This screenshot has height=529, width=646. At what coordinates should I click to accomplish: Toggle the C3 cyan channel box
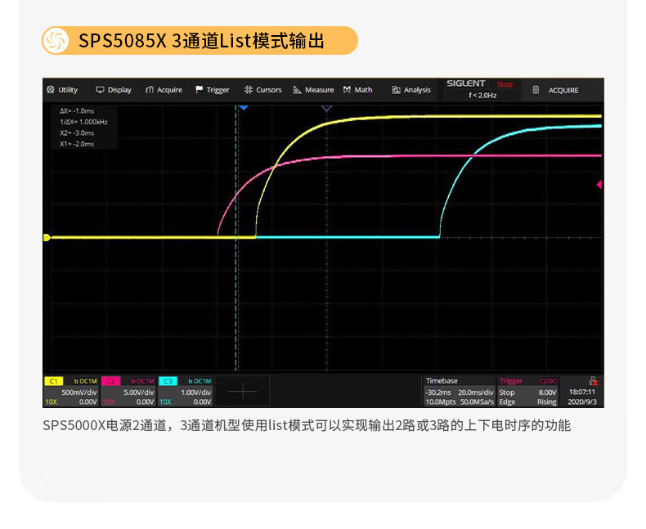(x=185, y=391)
